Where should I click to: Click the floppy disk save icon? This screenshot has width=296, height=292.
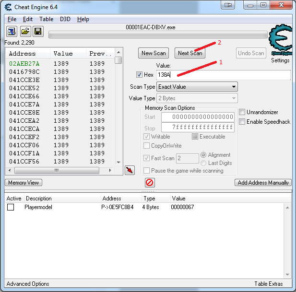tap(38, 31)
